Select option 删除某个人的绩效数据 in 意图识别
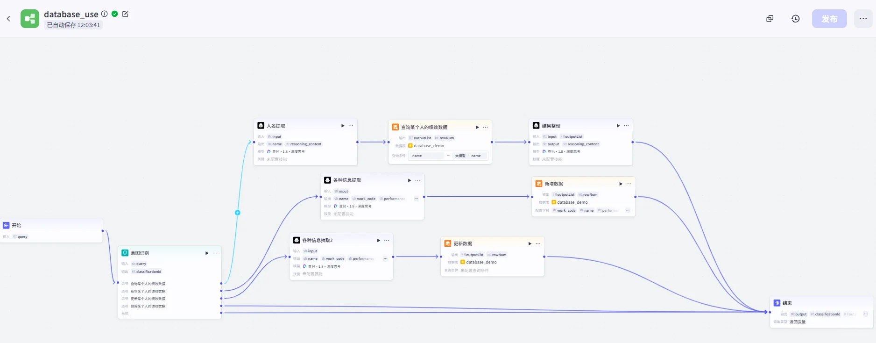Viewport: 876px width, 343px height. coord(148,306)
